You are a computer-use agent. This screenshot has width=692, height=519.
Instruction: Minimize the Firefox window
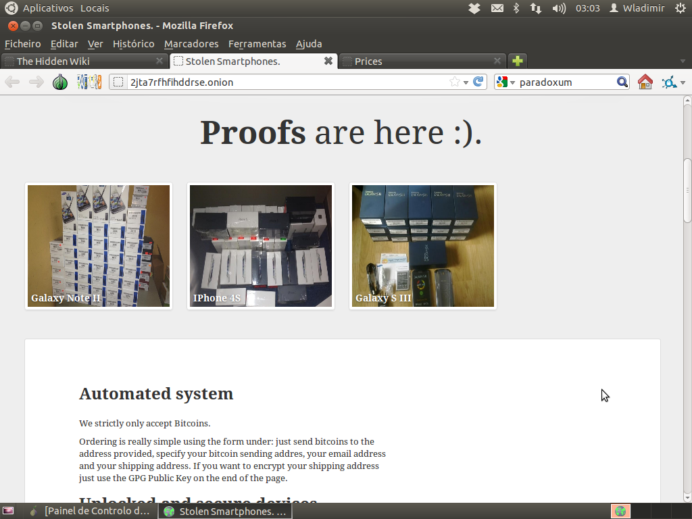[26, 26]
